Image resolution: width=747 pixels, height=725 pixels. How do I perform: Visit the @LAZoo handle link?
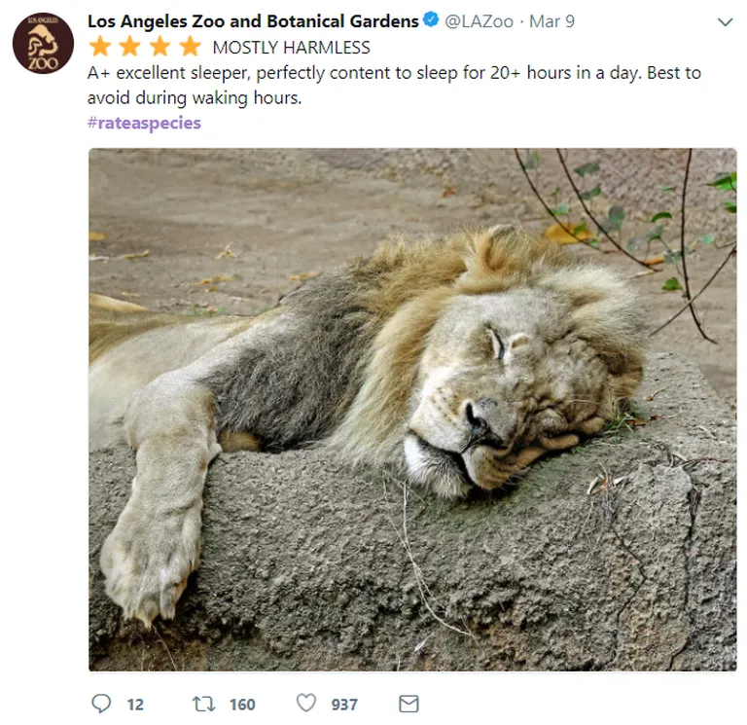pos(479,21)
